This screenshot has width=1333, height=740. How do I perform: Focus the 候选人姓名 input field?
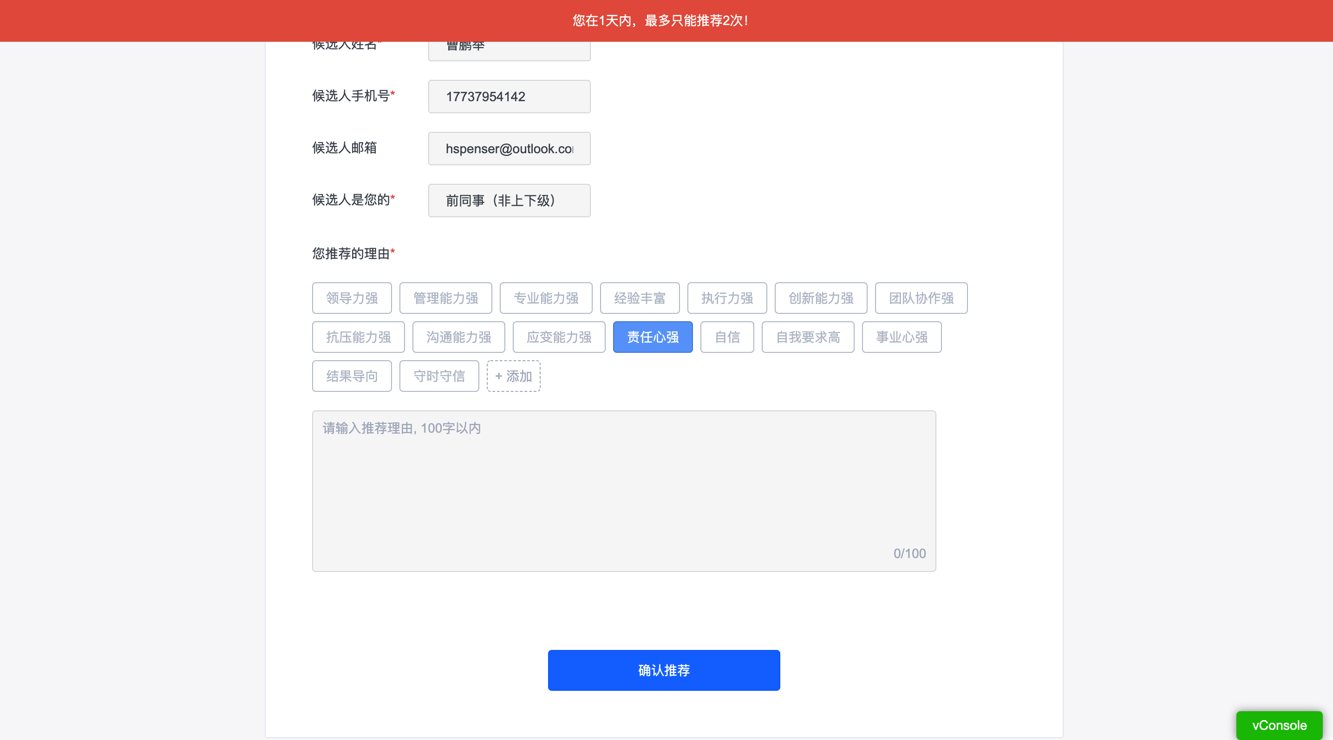509,51
